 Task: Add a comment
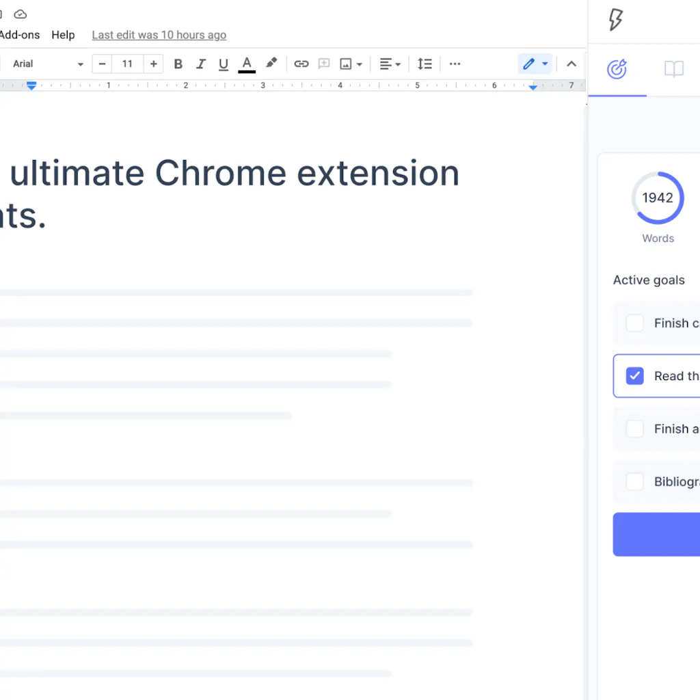tap(324, 64)
